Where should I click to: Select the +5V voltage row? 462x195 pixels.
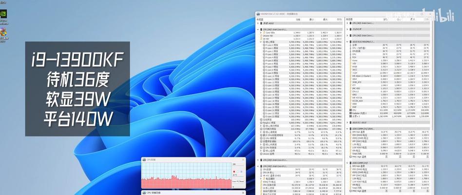pyautogui.click(x=389, y=63)
